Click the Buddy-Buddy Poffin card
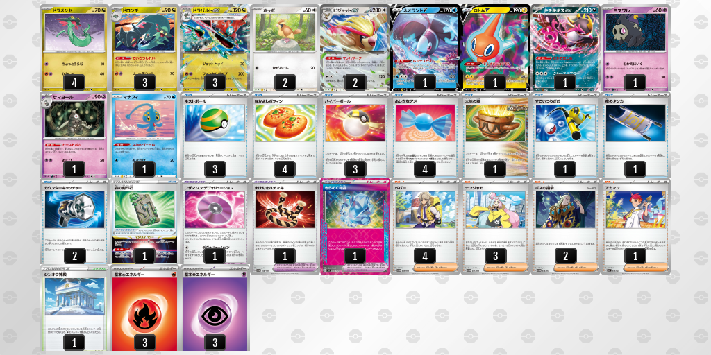This screenshot has width=711, height=355. [x=285, y=135]
